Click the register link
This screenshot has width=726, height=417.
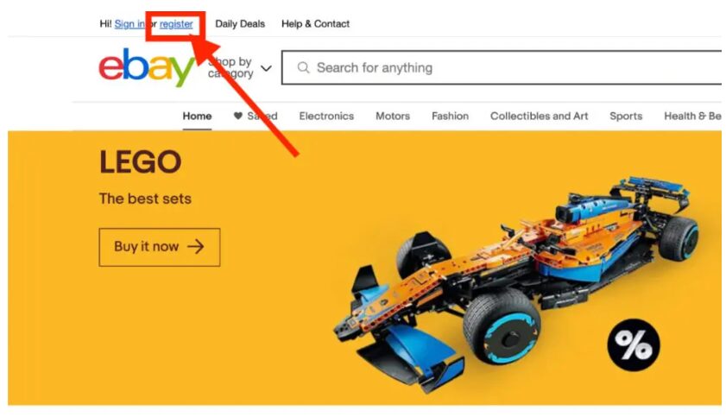(x=176, y=23)
